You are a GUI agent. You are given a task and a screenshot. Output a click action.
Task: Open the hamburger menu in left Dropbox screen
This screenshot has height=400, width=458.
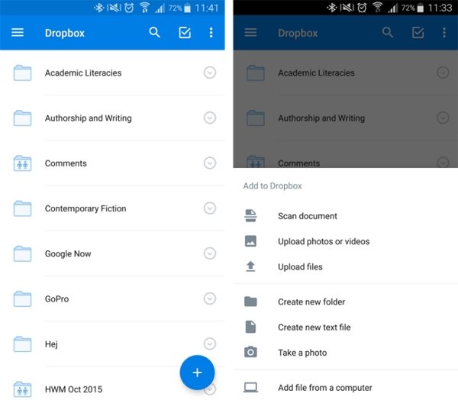(x=18, y=32)
